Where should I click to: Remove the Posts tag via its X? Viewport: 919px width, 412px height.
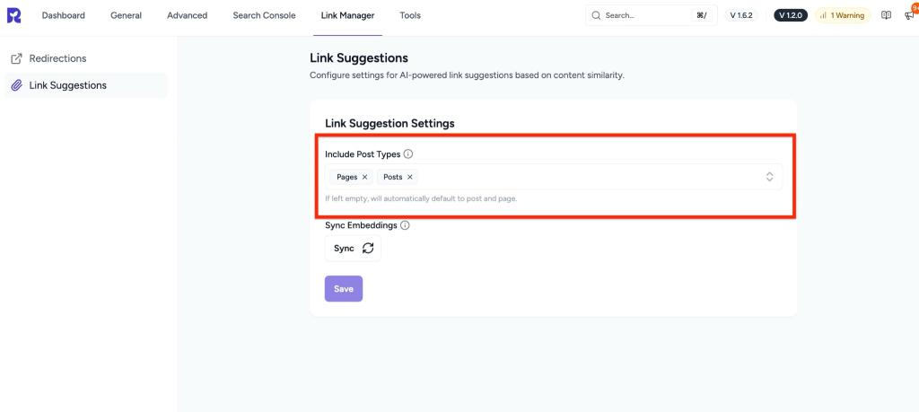[x=410, y=177]
